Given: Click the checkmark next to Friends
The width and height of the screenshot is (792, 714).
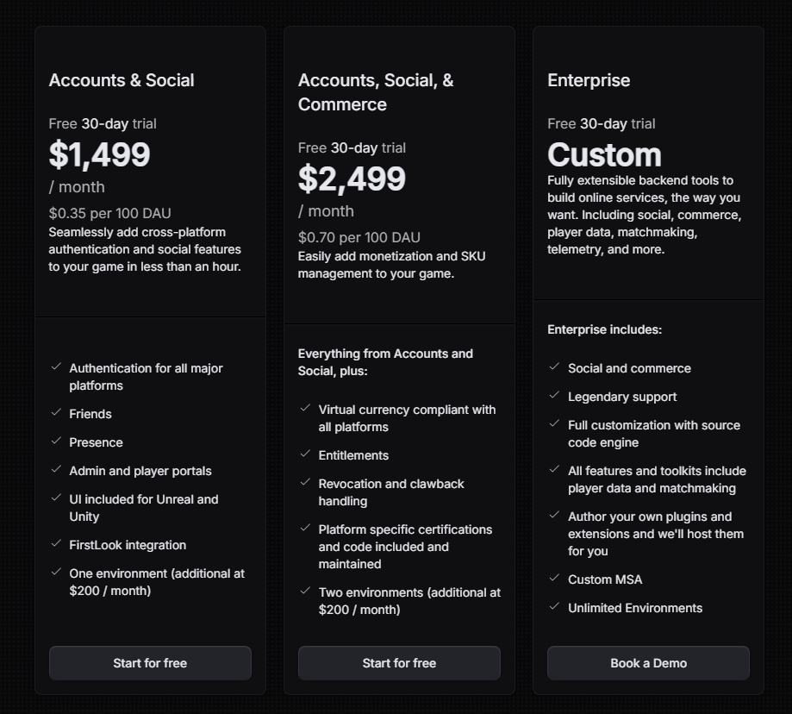Looking at the screenshot, I should click(x=55, y=413).
